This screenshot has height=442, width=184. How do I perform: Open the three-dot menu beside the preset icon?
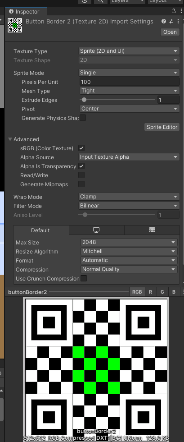point(178,21)
